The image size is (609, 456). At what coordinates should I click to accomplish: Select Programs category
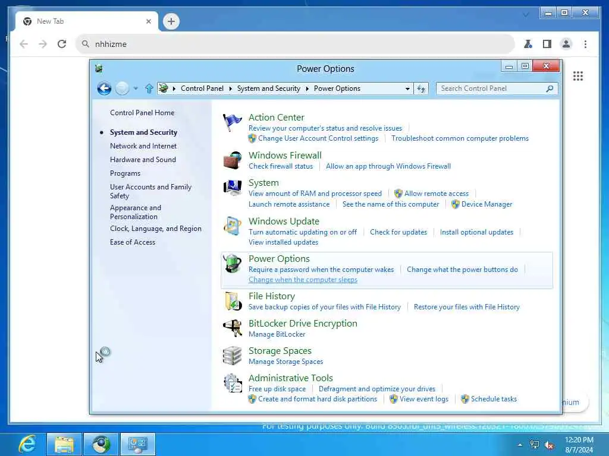(125, 173)
